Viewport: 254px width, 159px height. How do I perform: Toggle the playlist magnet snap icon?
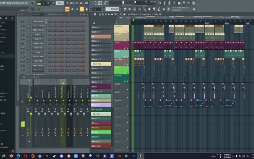point(95,14)
